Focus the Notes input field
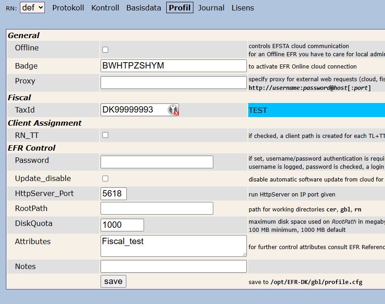385x304 pixels. click(173, 266)
